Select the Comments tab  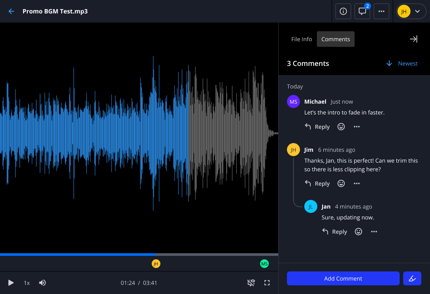(336, 39)
